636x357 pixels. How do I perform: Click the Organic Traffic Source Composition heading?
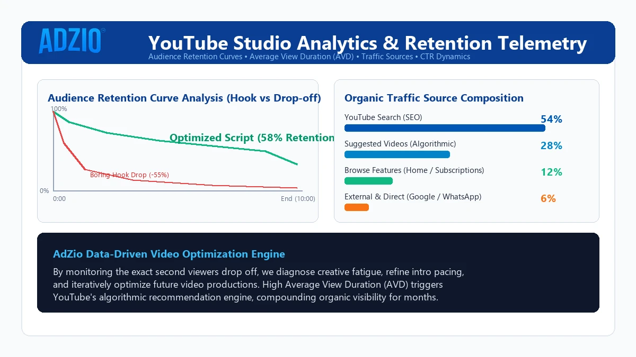tap(434, 98)
